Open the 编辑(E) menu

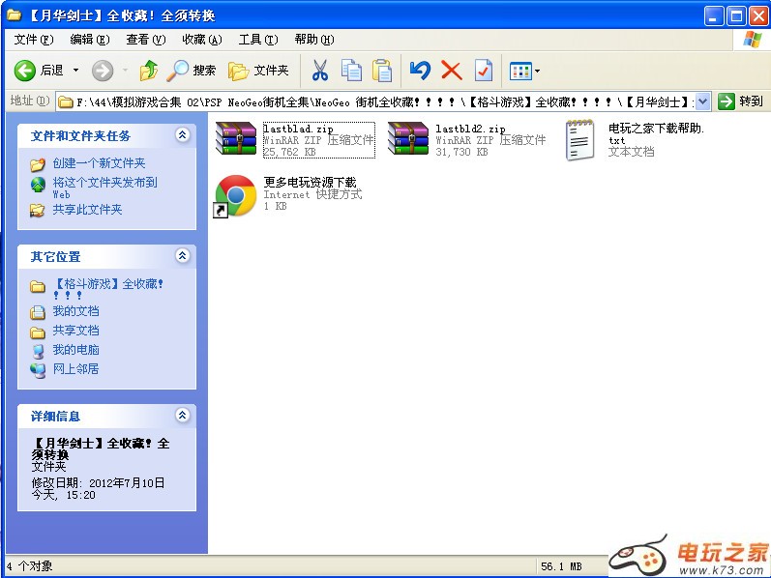point(90,40)
